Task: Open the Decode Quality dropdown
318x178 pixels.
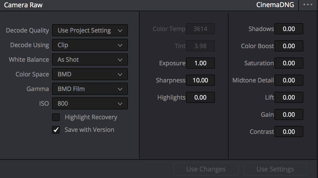Action: 90,31
